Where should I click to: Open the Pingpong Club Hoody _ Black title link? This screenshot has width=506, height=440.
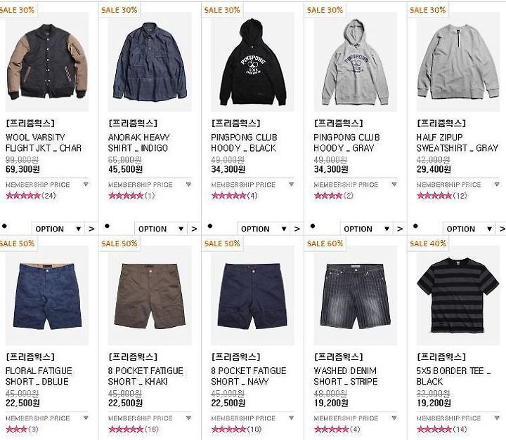point(244,142)
